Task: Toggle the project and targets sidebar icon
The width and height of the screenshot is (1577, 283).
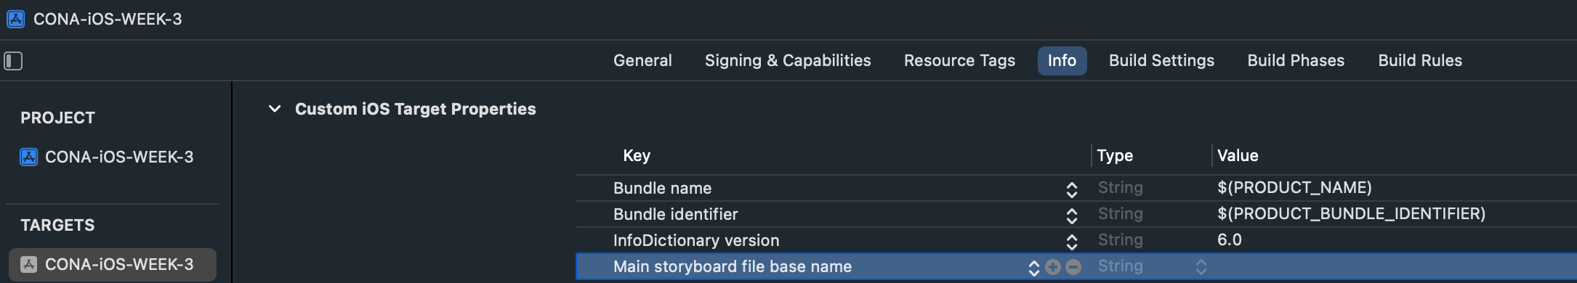Action: tap(13, 61)
